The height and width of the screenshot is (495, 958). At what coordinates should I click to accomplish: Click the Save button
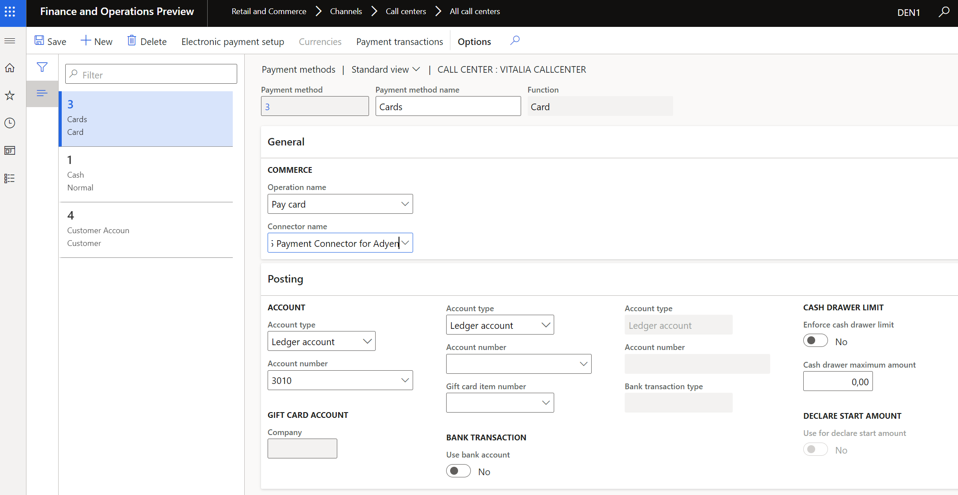[x=50, y=41]
